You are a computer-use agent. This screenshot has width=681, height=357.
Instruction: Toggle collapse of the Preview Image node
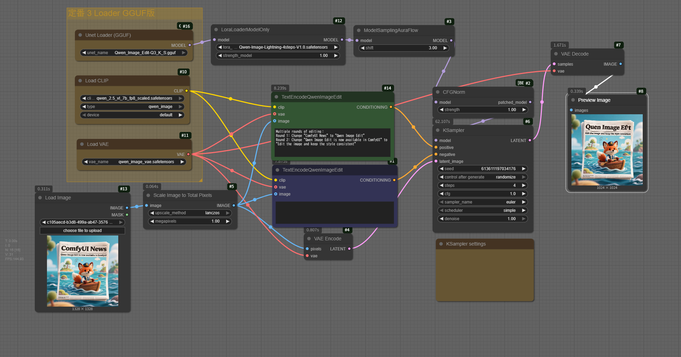tap(573, 100)
